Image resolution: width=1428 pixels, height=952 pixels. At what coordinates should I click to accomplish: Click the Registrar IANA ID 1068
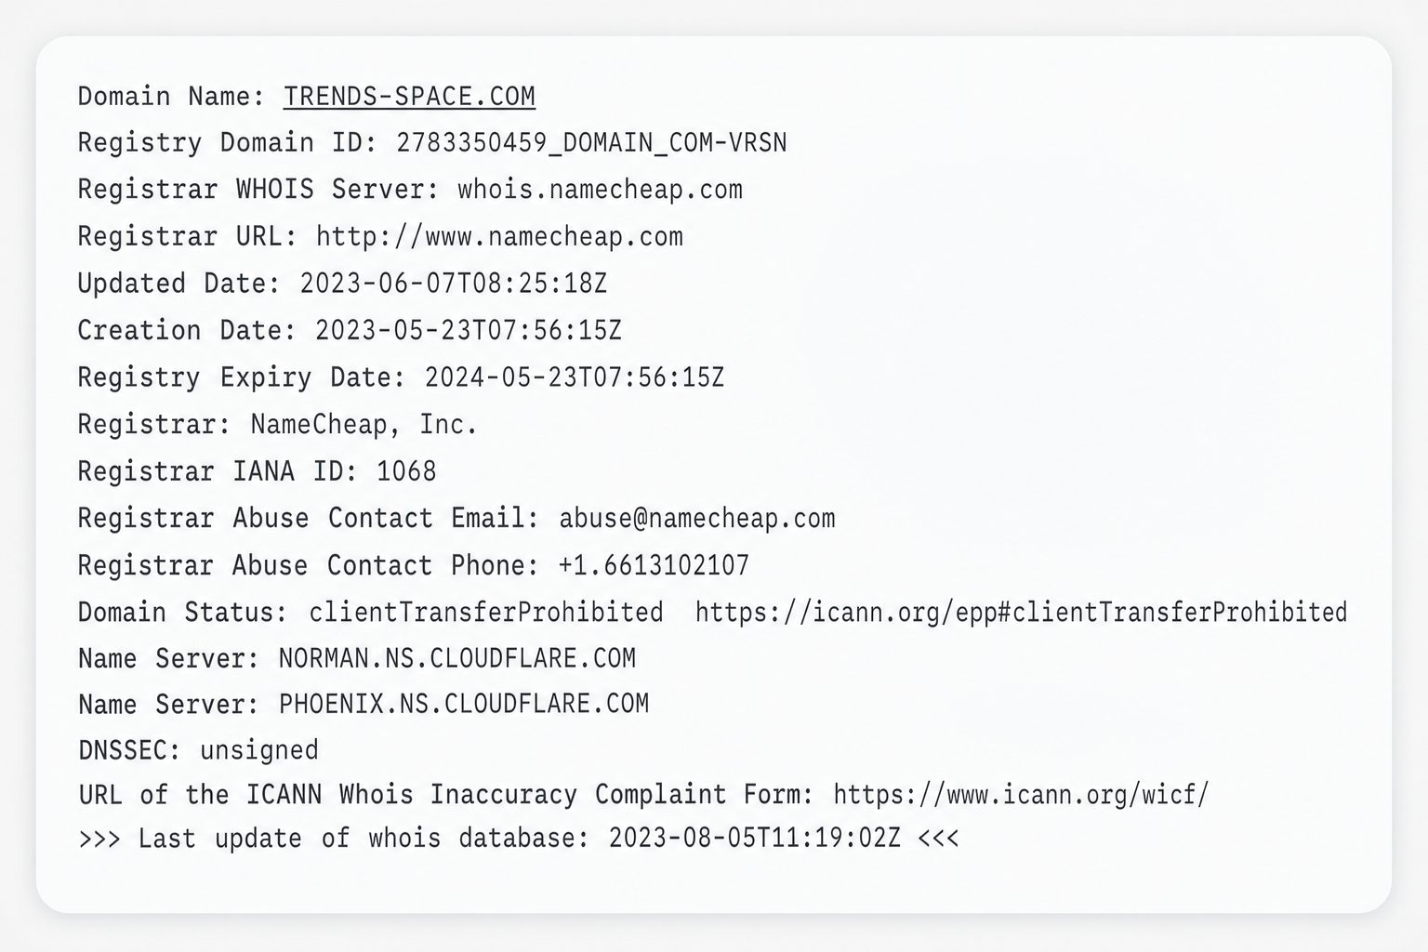tap(406, 471)
